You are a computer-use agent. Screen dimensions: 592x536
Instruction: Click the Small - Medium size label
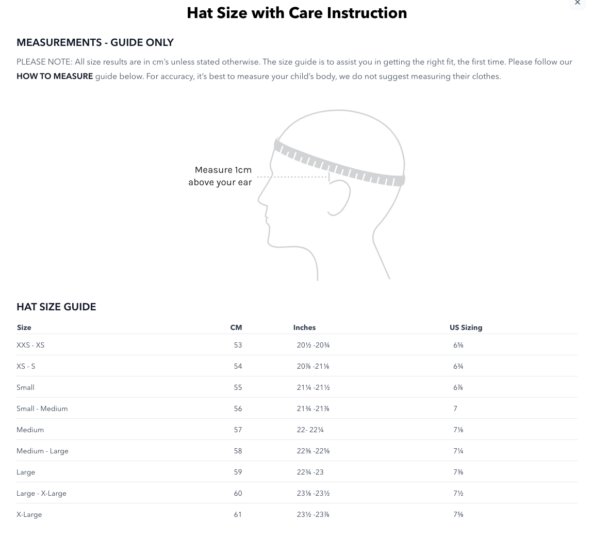(x=42, y=408)
